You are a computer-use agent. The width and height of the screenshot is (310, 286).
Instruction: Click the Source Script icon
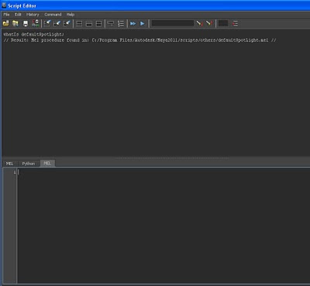point(15,23)
